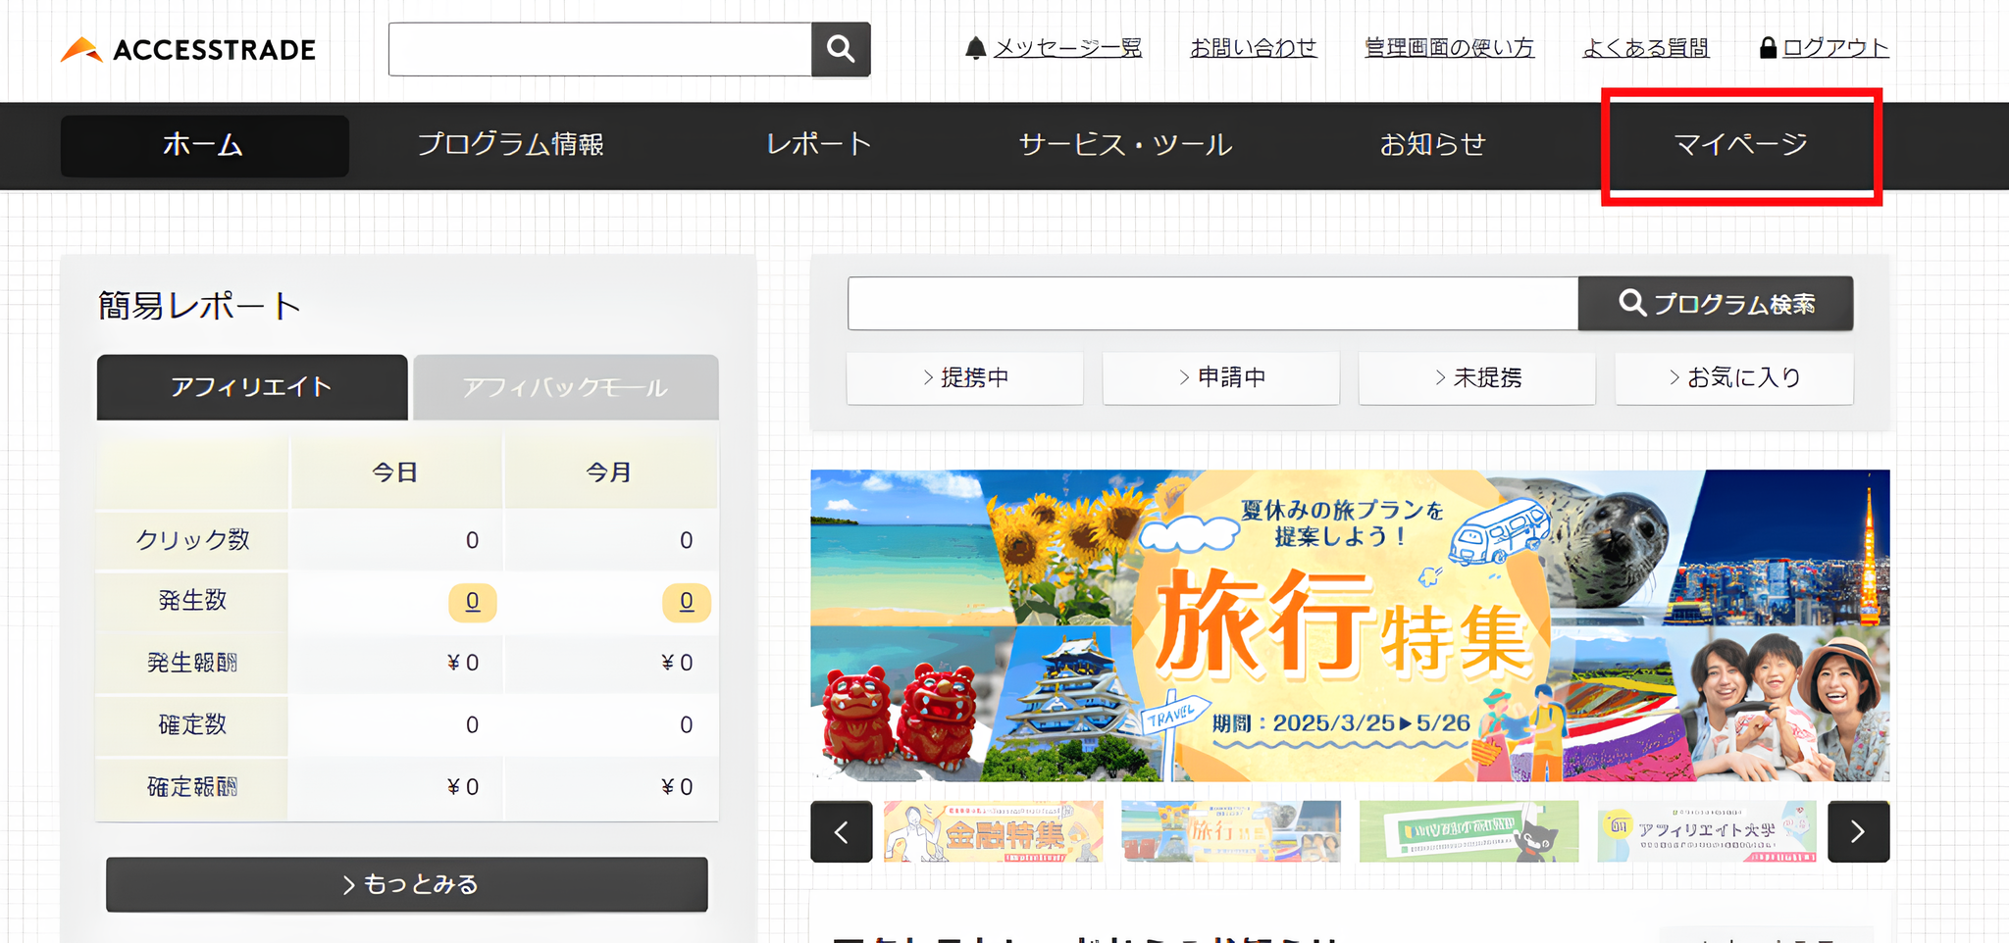2009x943 pixels.
Task: Open the マイページ menu
Action: 1740,145
